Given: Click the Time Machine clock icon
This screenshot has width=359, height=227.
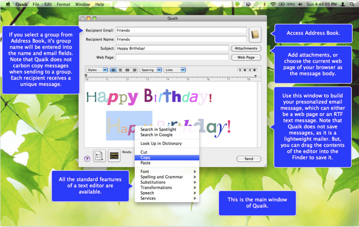Looking at the screenshot, I should click(256, 4).
